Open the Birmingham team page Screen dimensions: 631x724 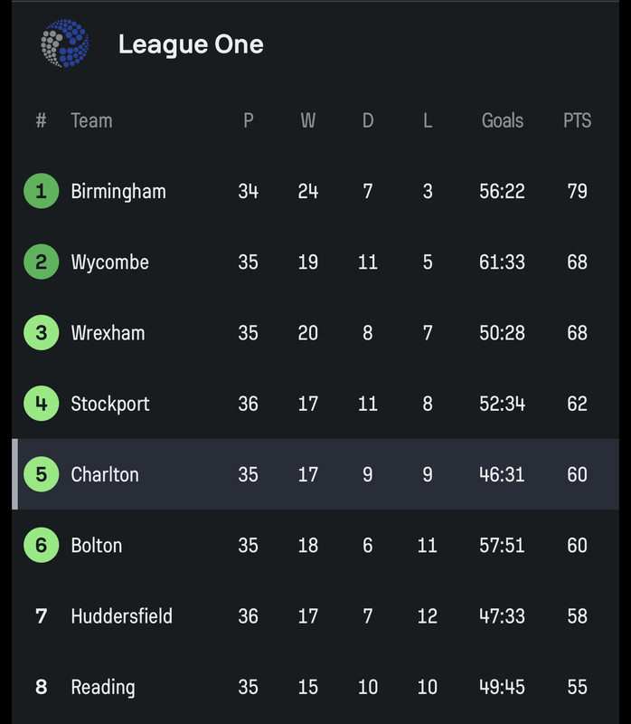click(x=118, y=191)
